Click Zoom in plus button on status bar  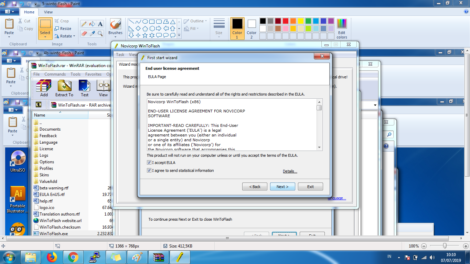click(465, 246)
